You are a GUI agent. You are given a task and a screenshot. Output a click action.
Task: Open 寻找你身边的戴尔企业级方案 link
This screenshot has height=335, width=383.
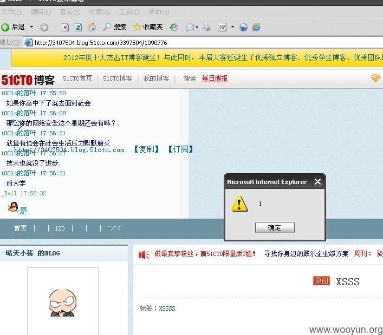click(x=306, y=254)
